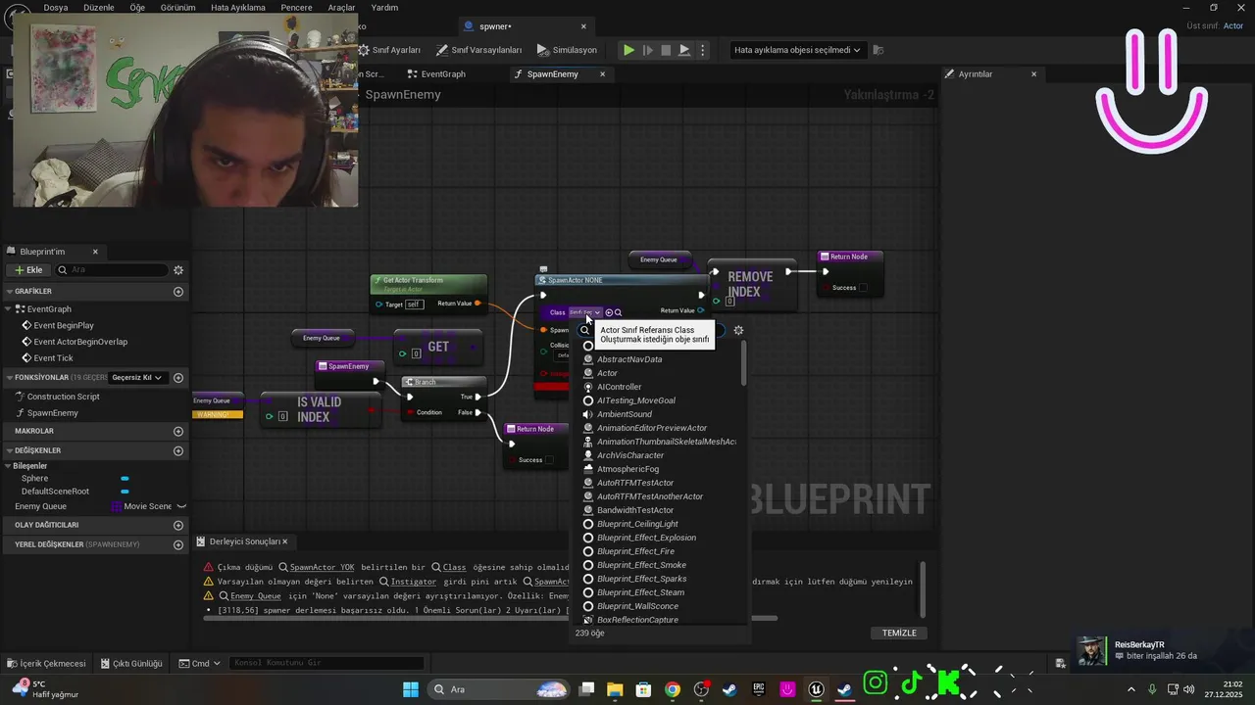The width and height of the screenshot is (1255, 705).
Task: Click the use-selected arrow next to Class pin
Action: (x=609, y=312)
